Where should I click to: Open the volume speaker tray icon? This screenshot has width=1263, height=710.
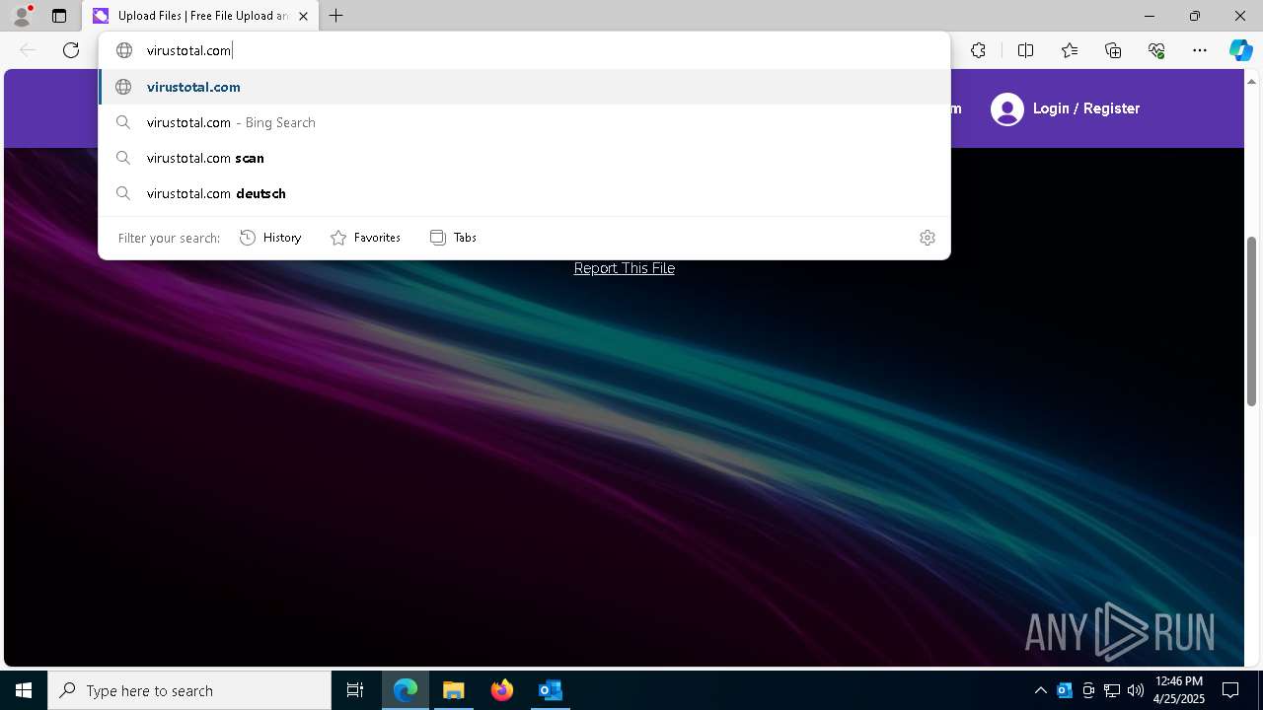pyautogui.click(x=1136, y=690)
